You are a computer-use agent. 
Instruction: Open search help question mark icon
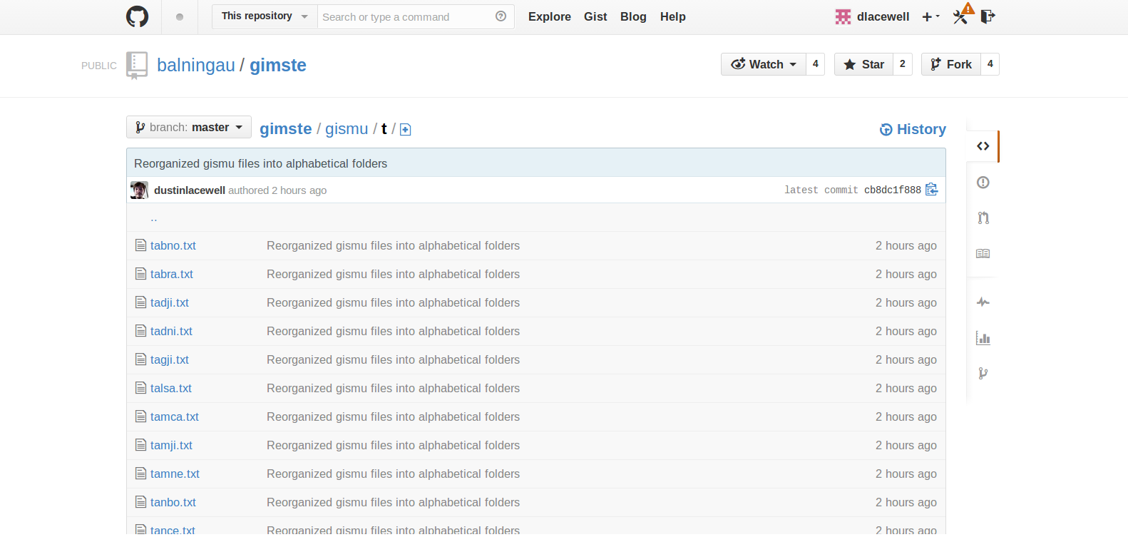tap(501, 16)
